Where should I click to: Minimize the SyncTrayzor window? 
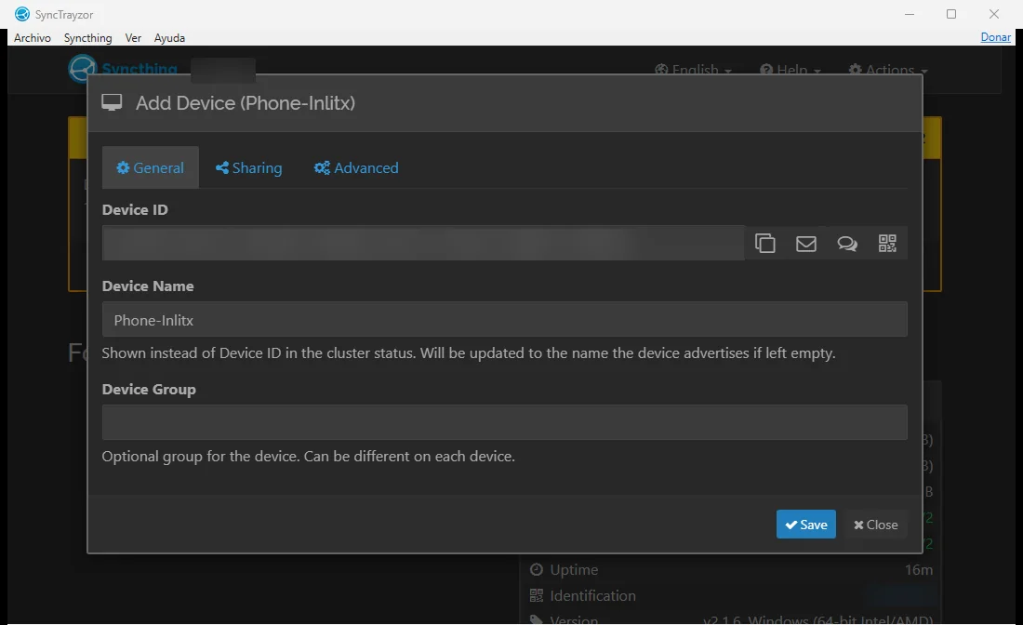(910, 14)
